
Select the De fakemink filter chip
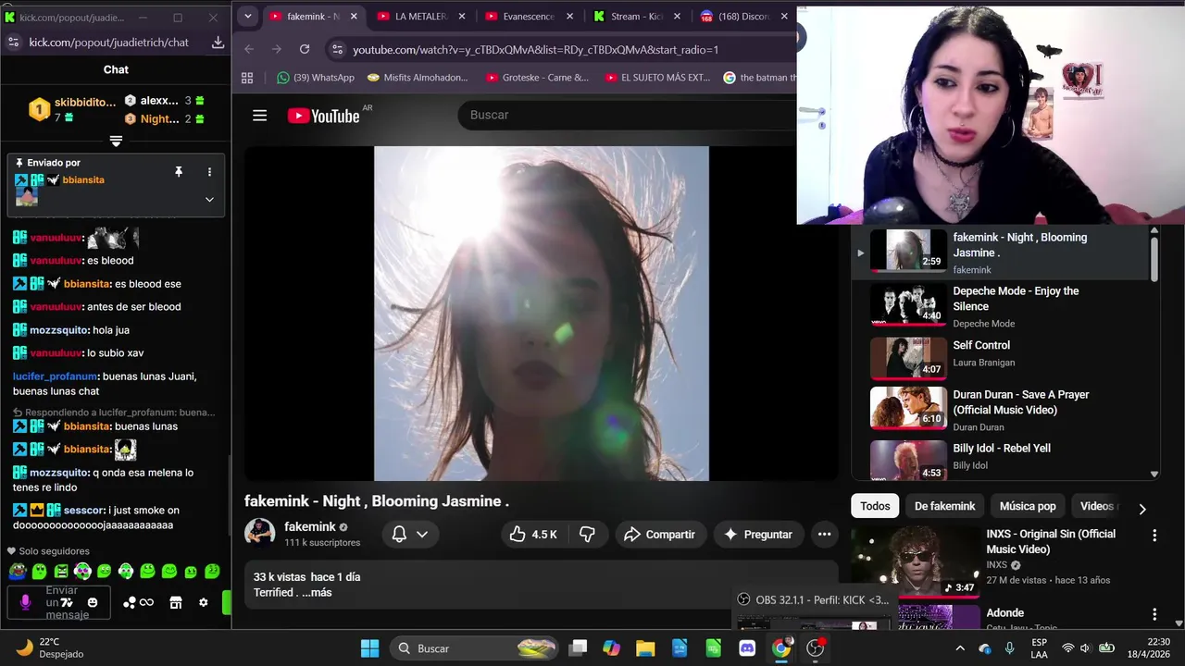pos(944,506)
